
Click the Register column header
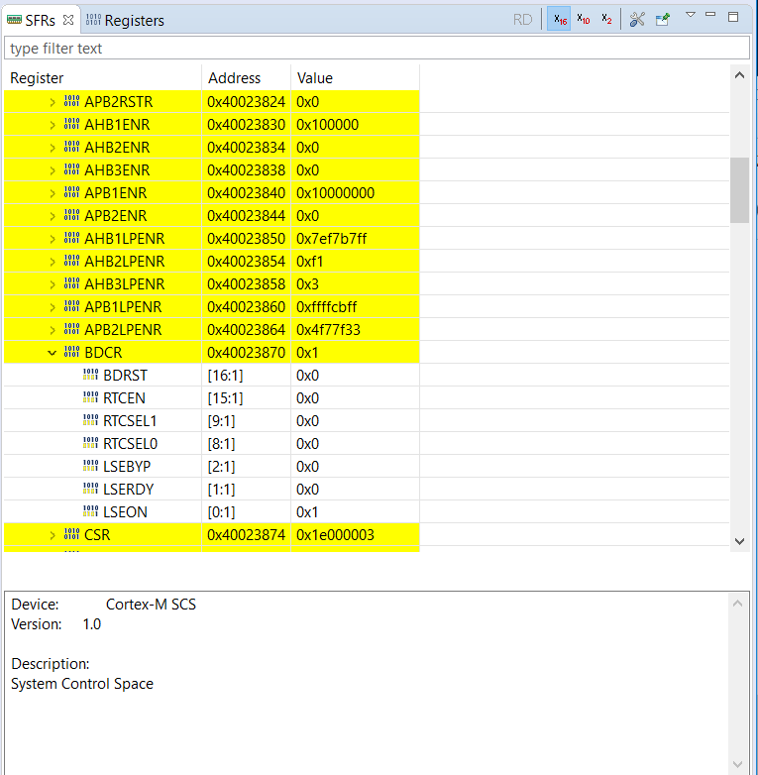tap(103, 77)
